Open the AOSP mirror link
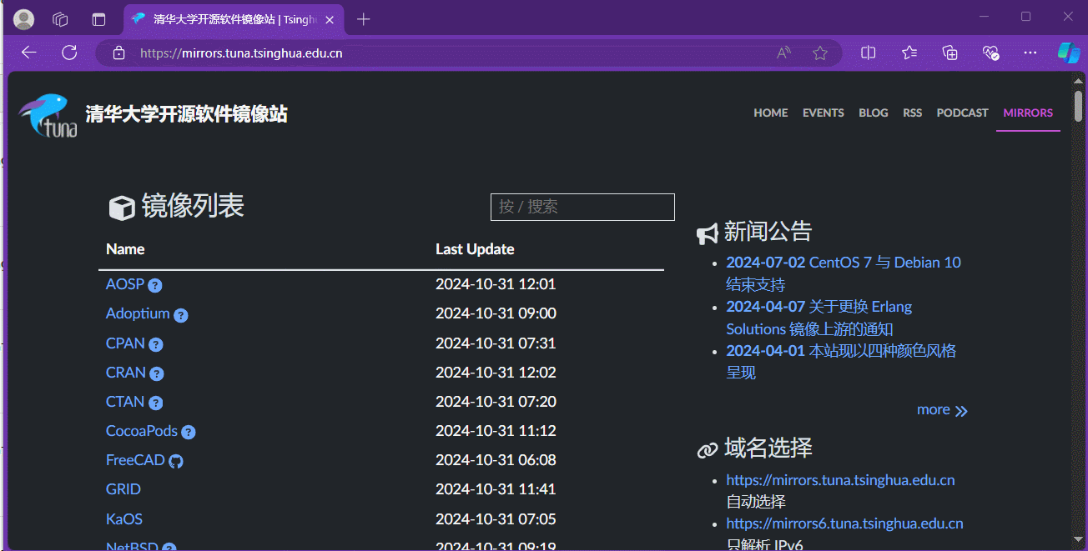 tap(125, 284)
